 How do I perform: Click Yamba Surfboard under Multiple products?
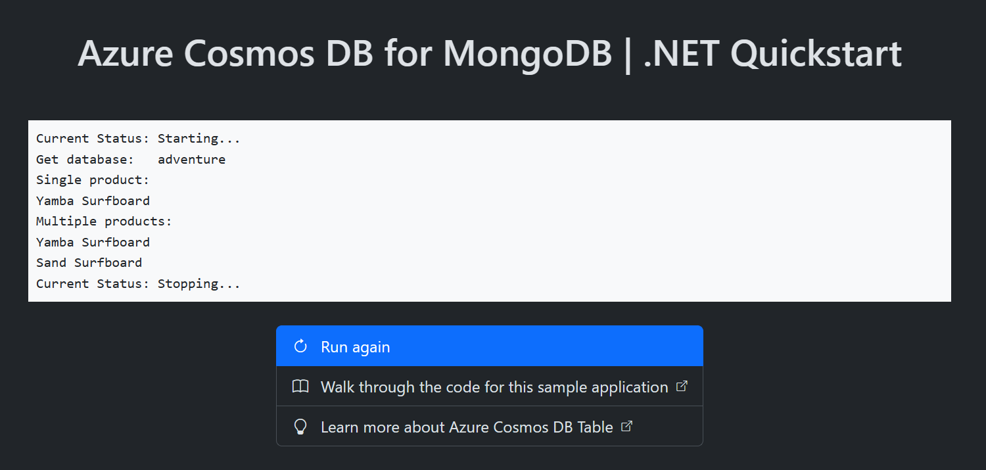93,242
